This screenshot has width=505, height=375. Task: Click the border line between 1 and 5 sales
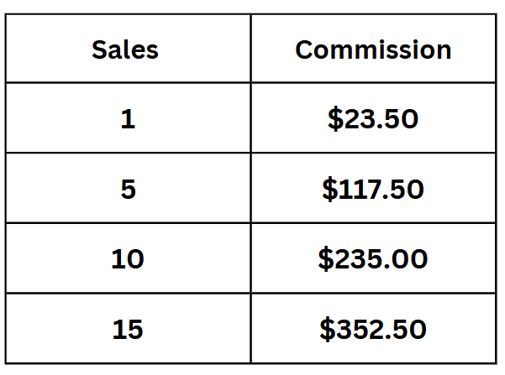coord(128,153)
